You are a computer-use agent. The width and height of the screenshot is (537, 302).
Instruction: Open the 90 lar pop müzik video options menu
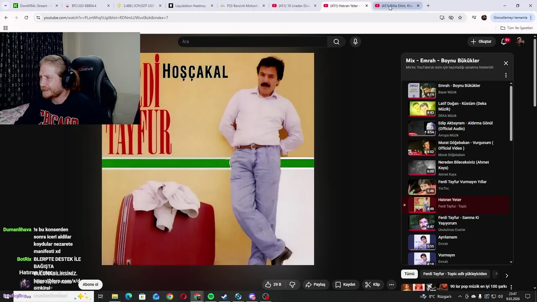pos(511,287)
